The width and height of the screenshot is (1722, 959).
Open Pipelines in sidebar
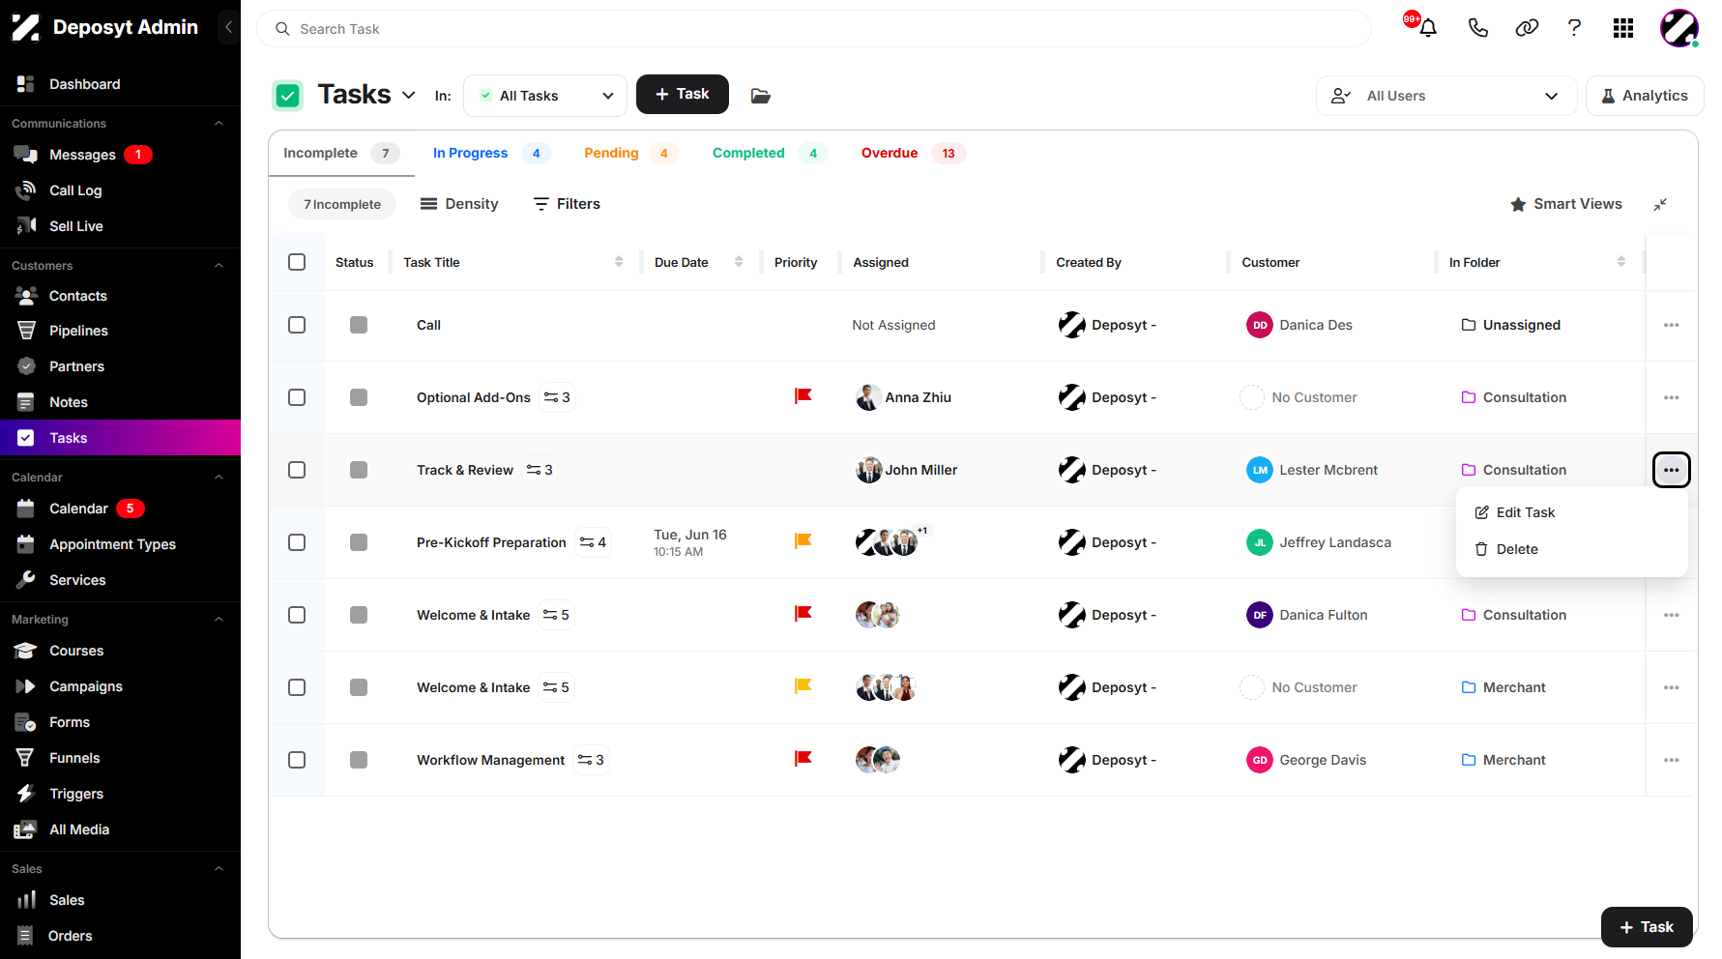[x=78, y=331]
